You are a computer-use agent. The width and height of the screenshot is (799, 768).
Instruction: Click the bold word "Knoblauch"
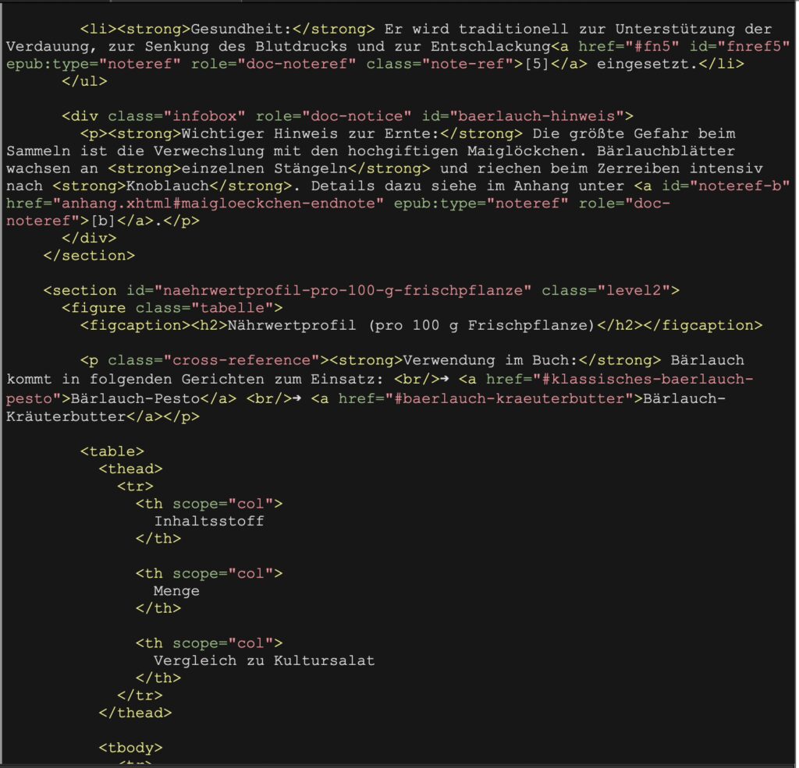pos(167,186)
